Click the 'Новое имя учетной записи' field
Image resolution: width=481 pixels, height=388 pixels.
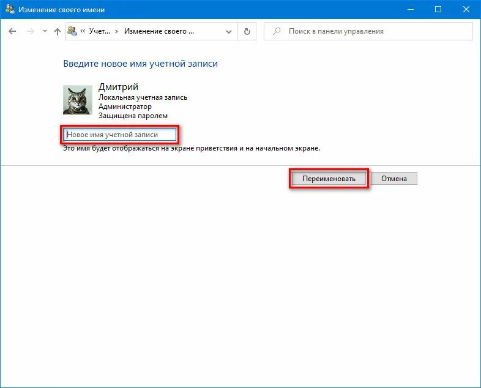119,135
